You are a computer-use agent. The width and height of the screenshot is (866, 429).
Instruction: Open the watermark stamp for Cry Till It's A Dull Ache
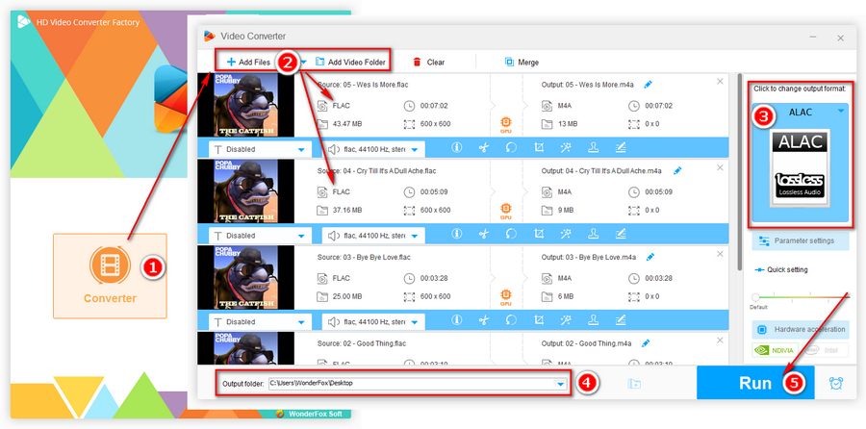593,234
